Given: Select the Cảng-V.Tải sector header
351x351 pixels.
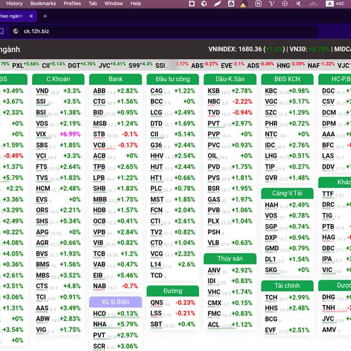Looking at the screenshot, I should 287,193.
